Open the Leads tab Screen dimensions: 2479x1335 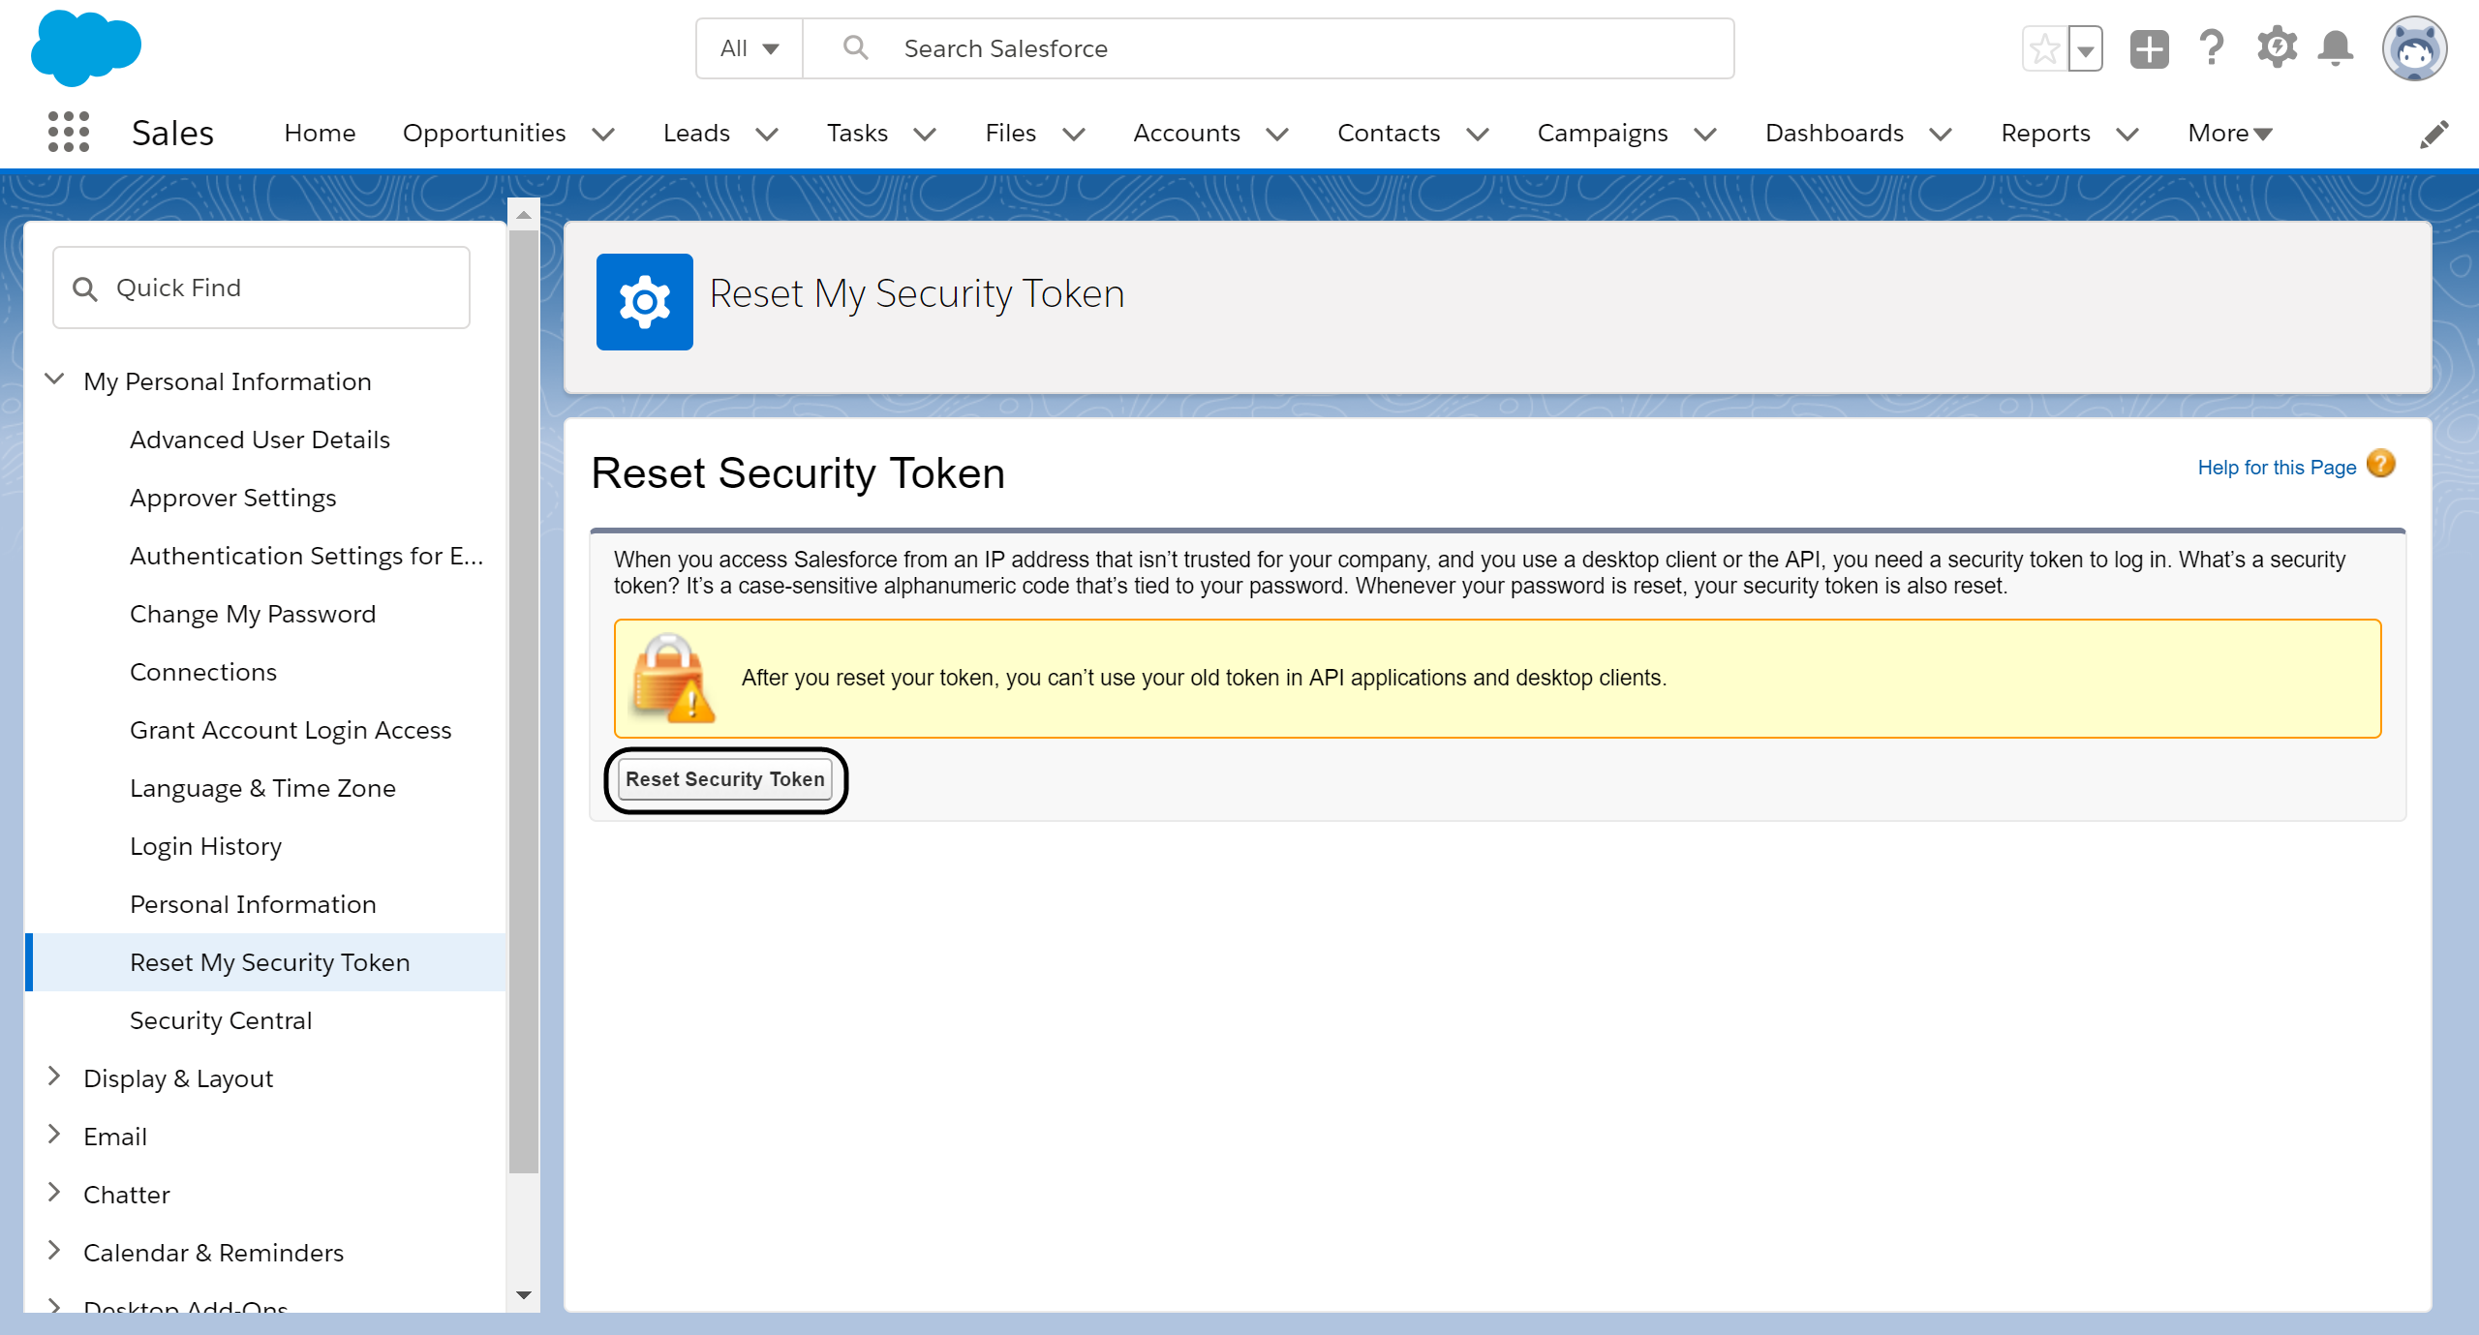click(x=696, y=133)
